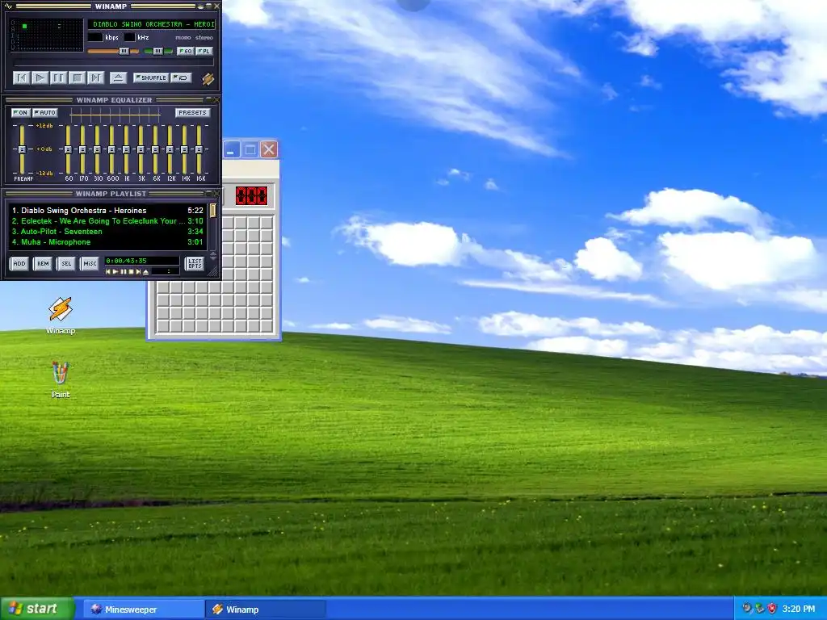Screen dimensions: 827x620
Task: Toggle equalizer AUTO button
Action: click(45, 112)
